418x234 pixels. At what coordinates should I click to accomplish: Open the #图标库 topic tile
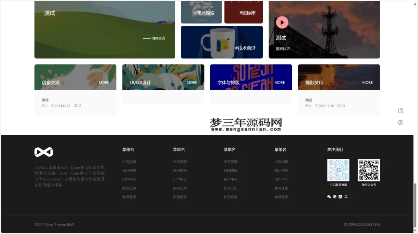click(x=243, y=12)
